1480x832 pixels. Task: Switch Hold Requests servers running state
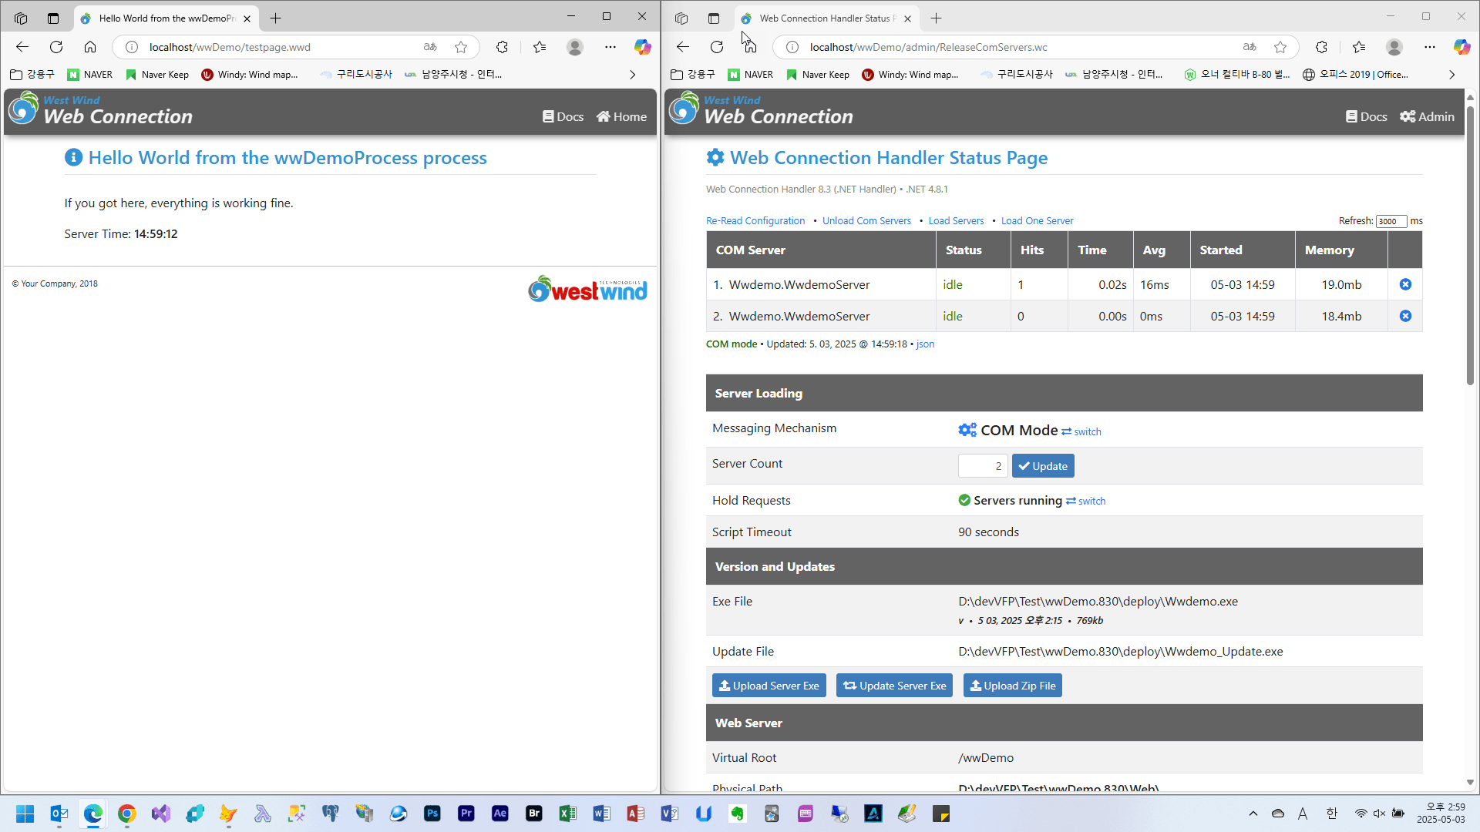tap(1086, 501)
